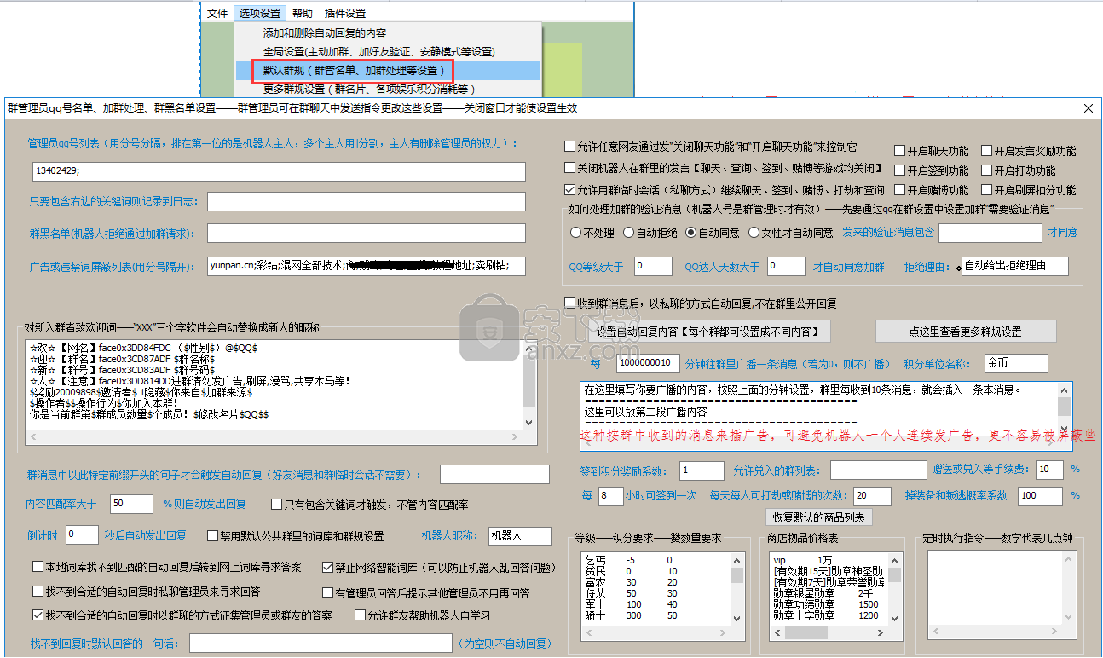
Task: Click the 掉装备和叛逃概率系数 field
Action: [1040, 495]
